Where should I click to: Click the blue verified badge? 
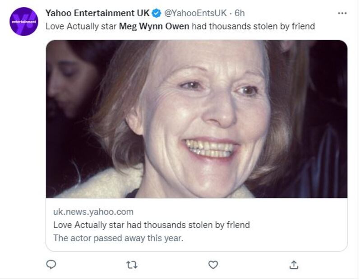(x=157, y=14)
